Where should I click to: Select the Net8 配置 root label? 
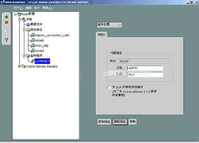click(28, 14)
